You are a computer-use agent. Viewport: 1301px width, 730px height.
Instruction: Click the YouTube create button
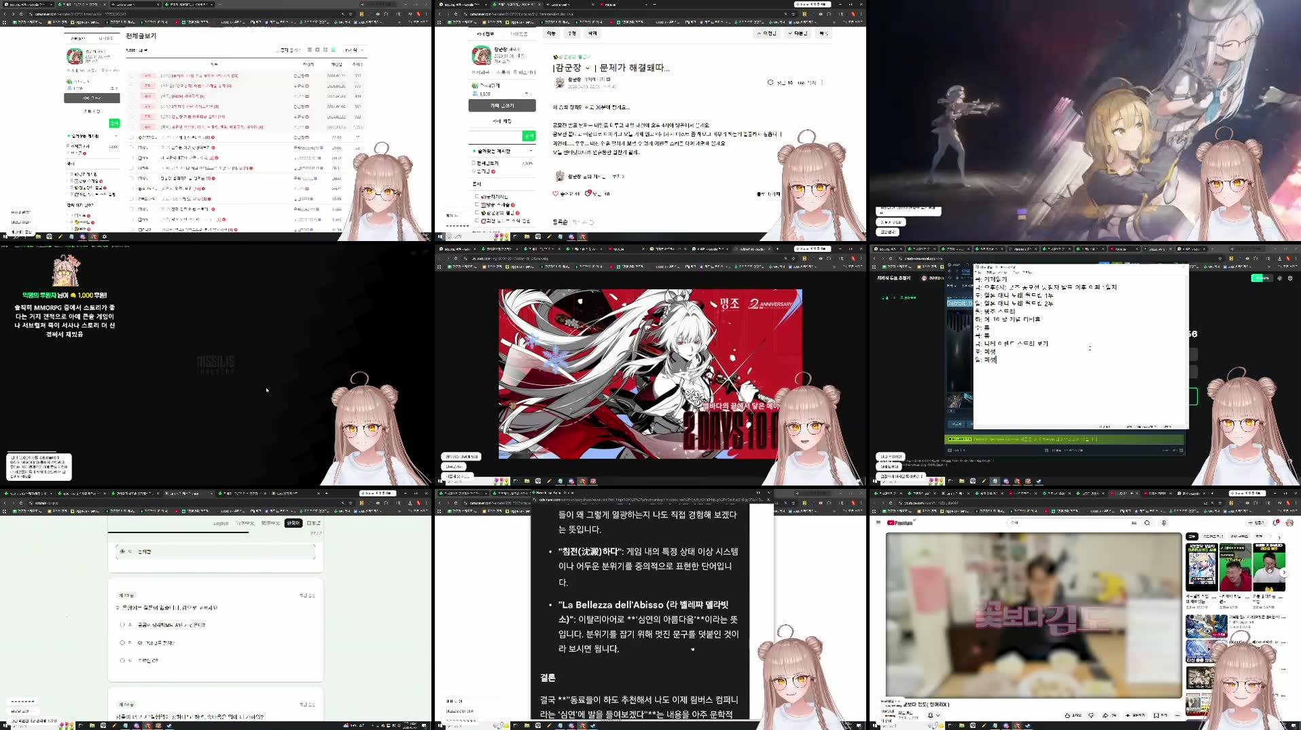(x=1255, y=523)
